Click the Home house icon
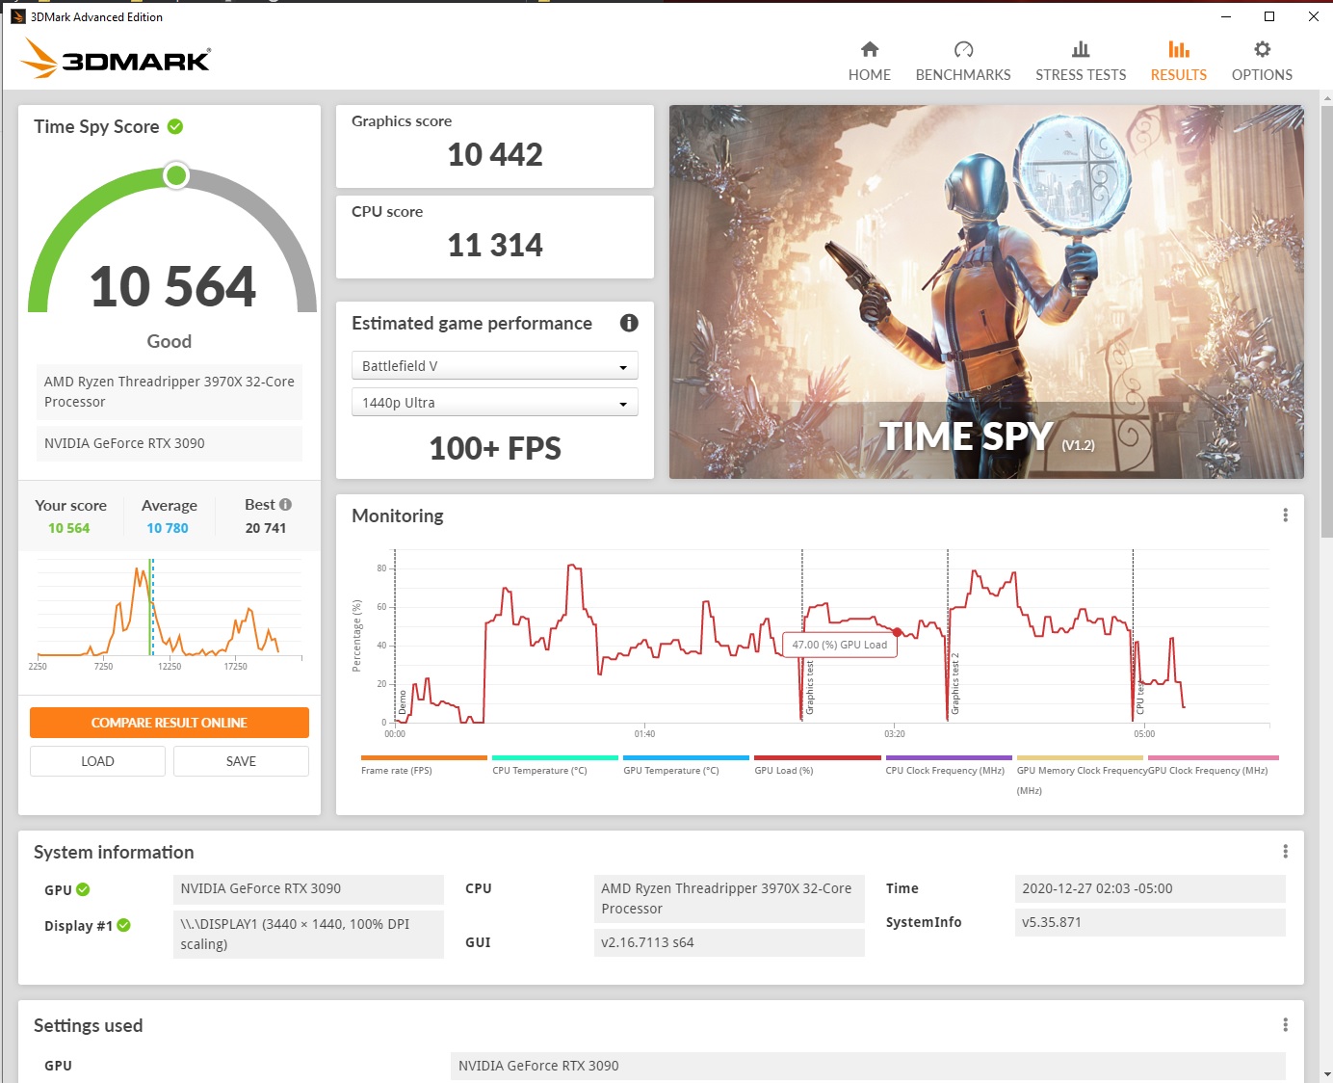 coord(870,49)
